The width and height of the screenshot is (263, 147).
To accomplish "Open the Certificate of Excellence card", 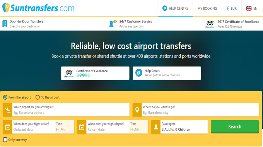I will click(x=95, y=73).
